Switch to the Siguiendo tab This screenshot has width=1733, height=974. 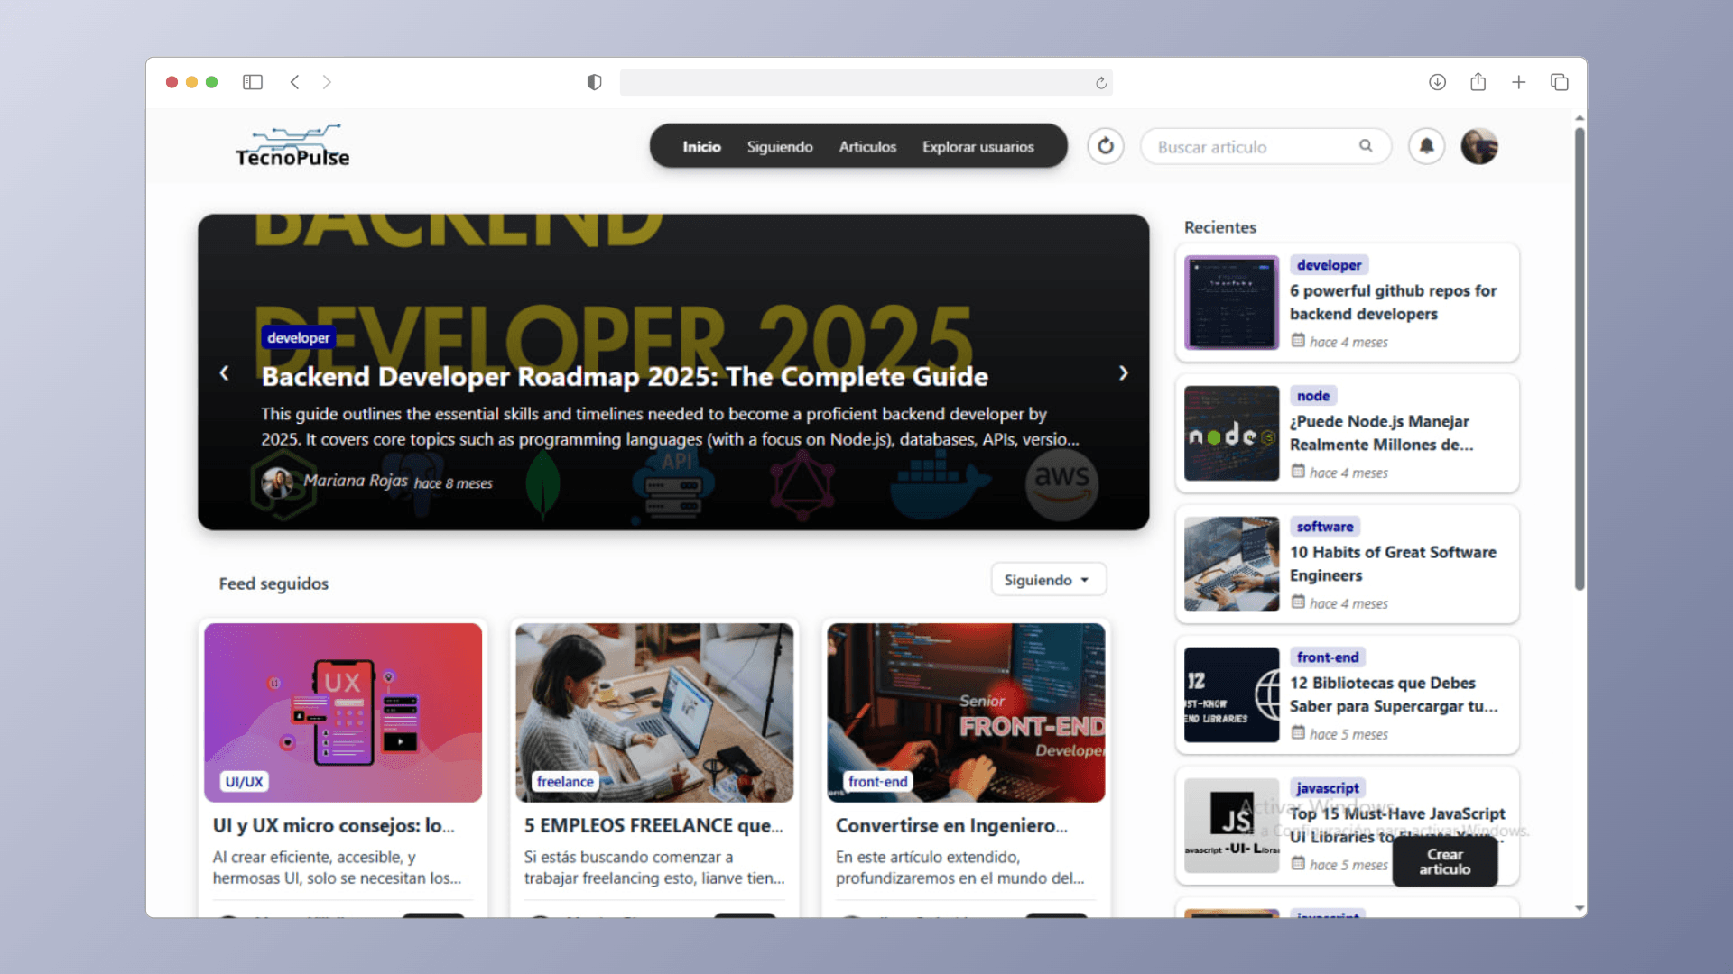pyautogui.click(x=780, y=146)
